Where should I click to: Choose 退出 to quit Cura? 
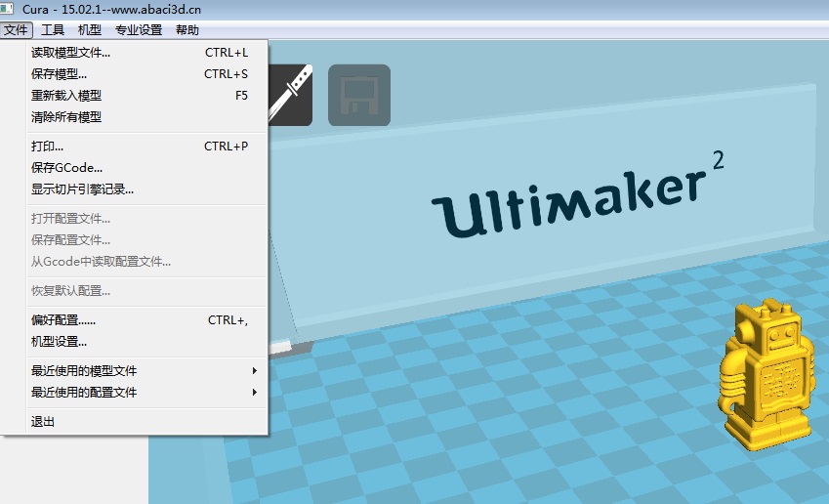[146, 422]
